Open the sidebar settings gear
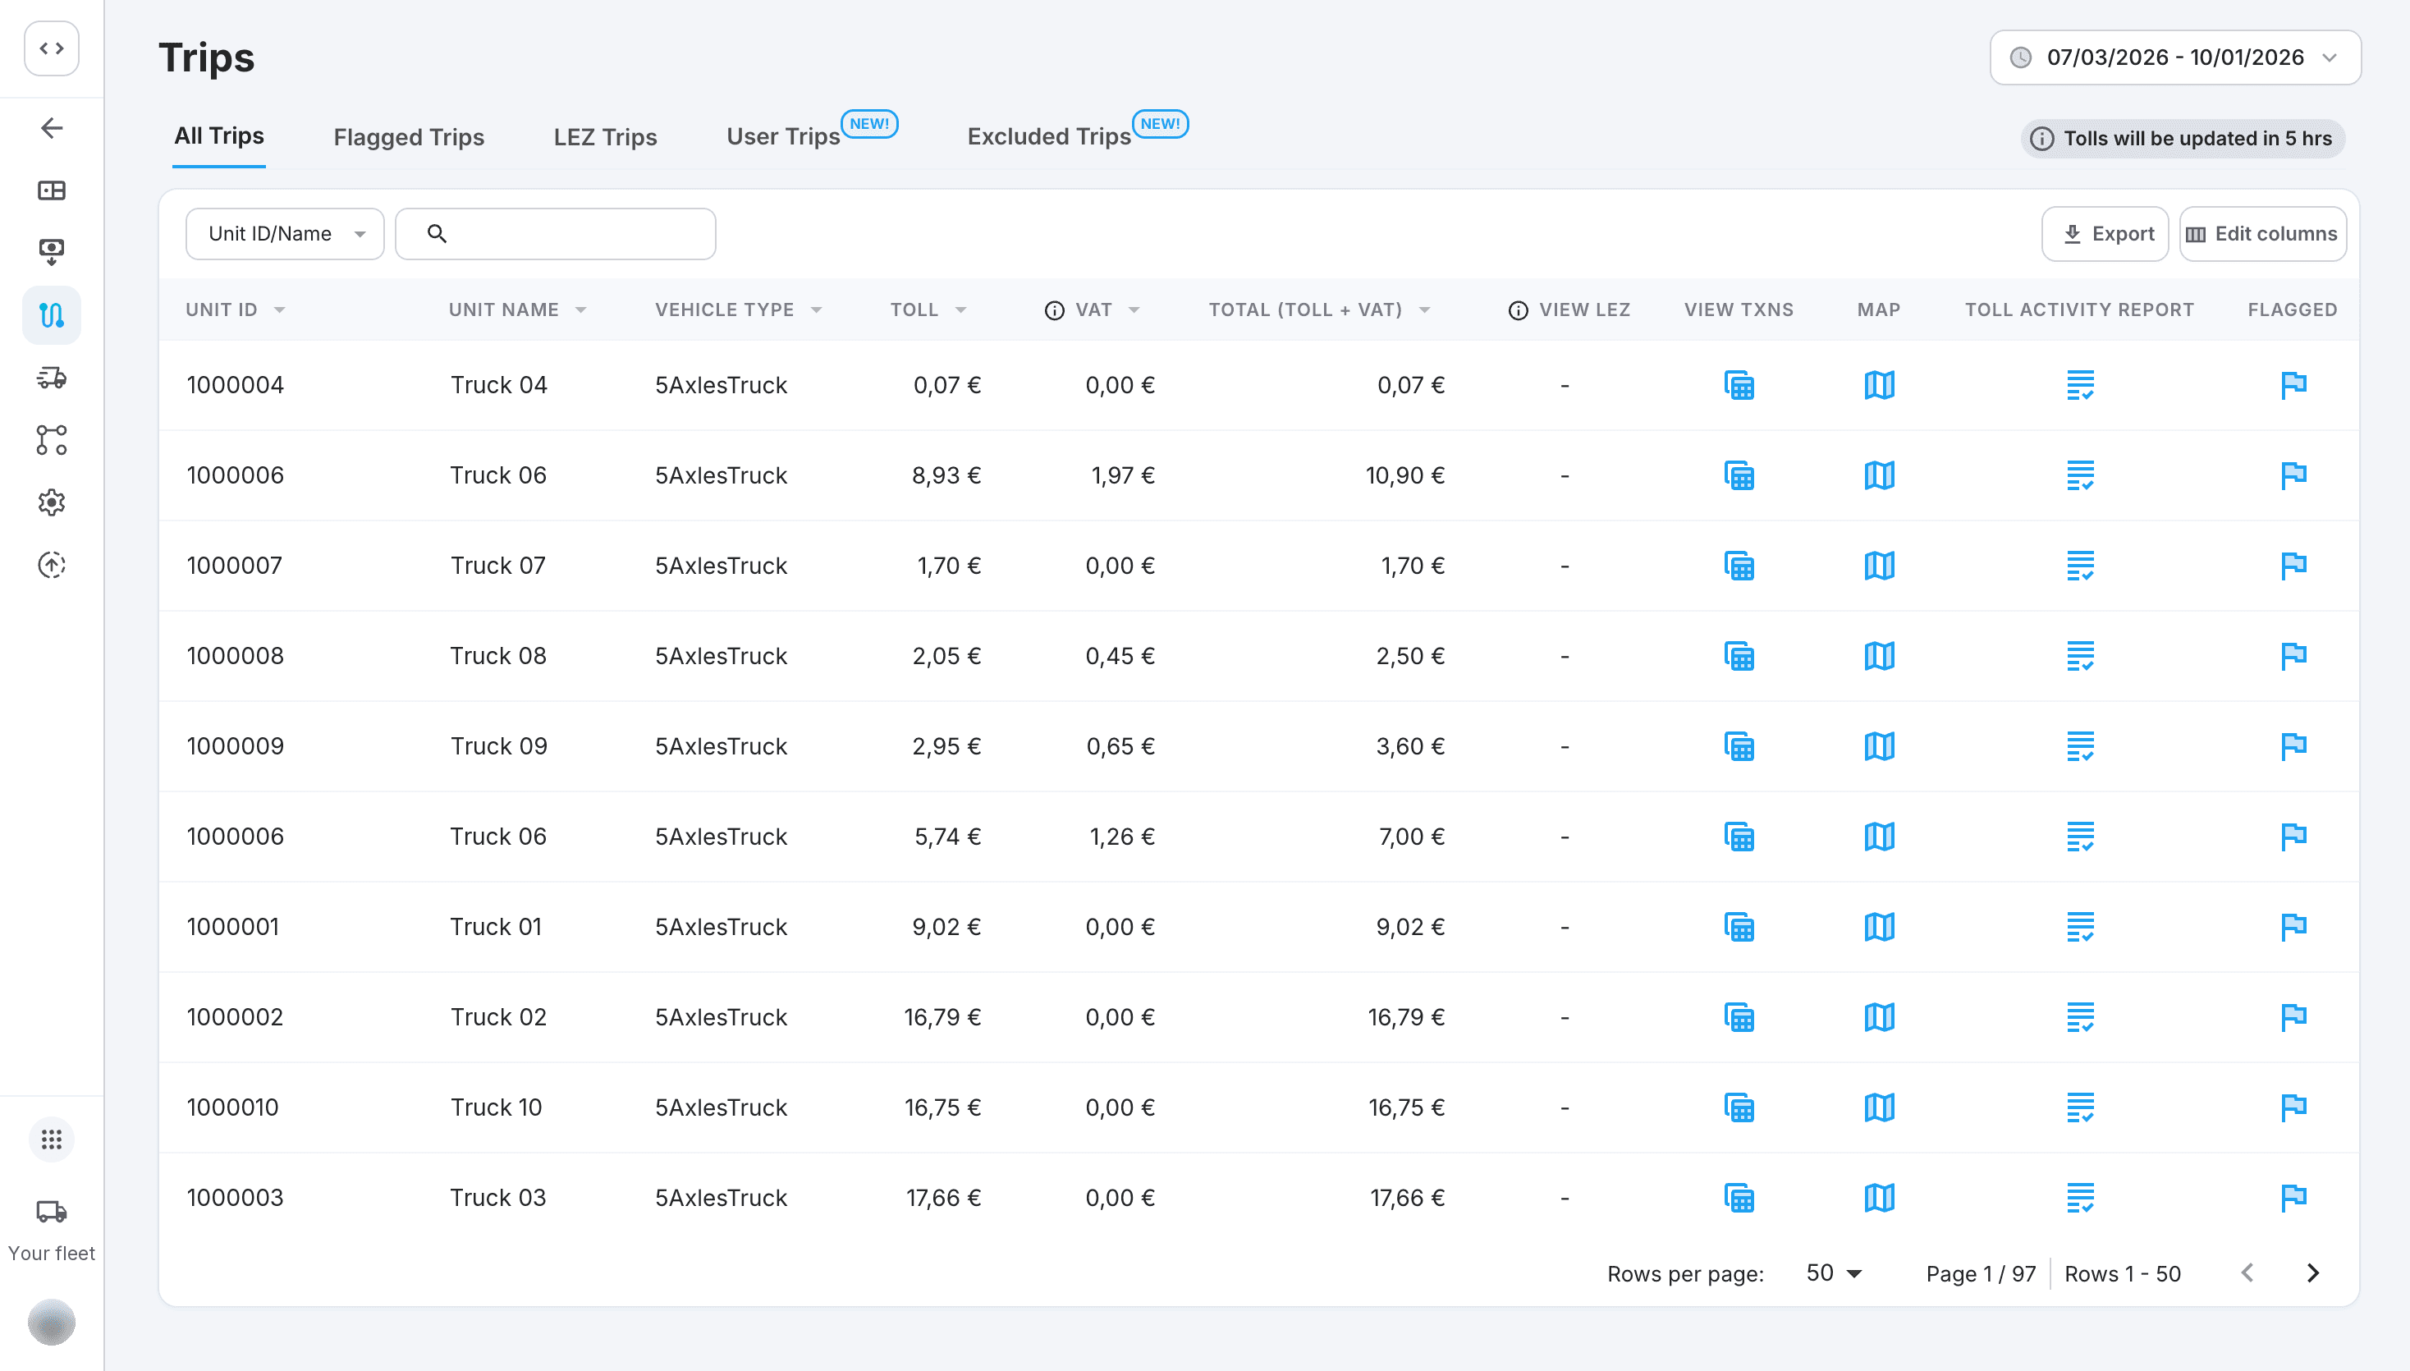Image resolution: width=2410 pixels, height=1371 pixels. pyautogui.click(x=52, y=502)
